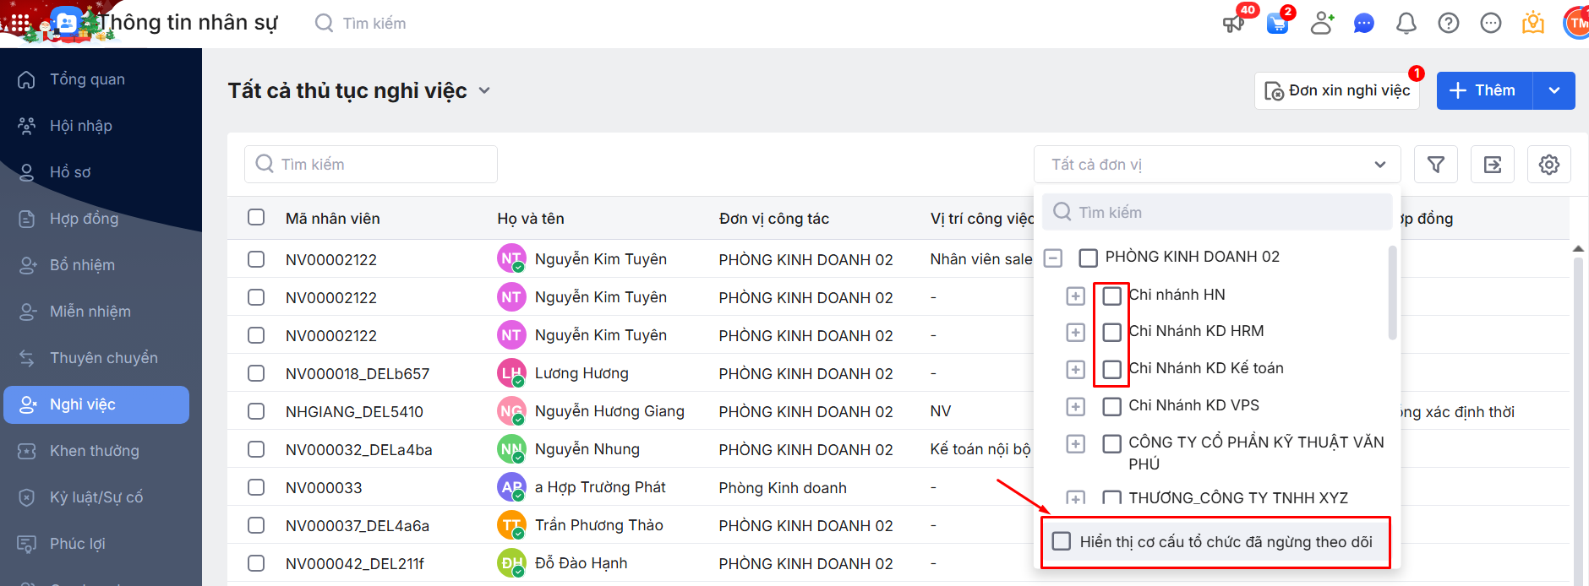Click Đỗ Đào Hạnh avatar
The height and width of the screenshot is (586, 1589).
click(x=511, y=563)
